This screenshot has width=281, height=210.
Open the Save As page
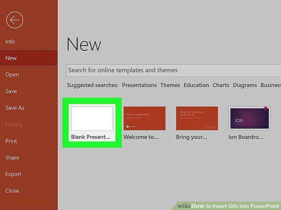click(x=15, y=108)
